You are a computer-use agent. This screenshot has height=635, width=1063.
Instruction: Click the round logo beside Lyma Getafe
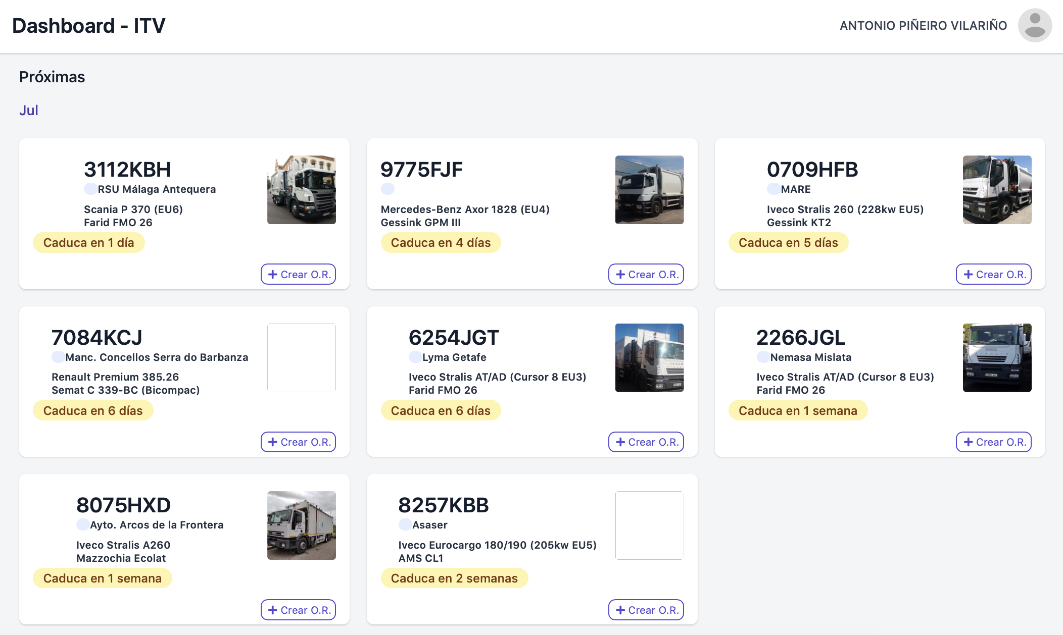415,357
